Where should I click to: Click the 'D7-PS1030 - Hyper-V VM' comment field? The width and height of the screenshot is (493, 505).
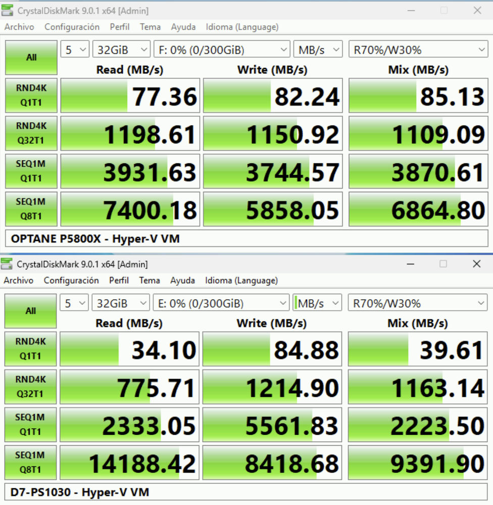coord(246,492)
